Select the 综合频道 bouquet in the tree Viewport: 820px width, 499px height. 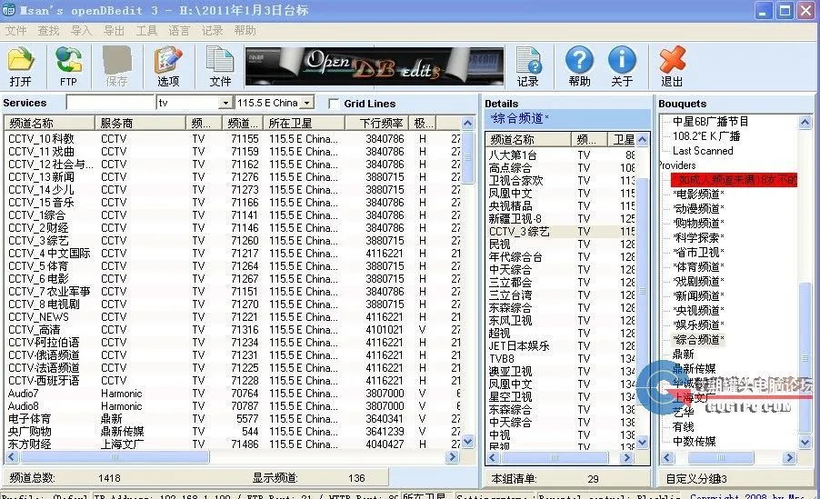pyautogui.click(x=699, y=339)
